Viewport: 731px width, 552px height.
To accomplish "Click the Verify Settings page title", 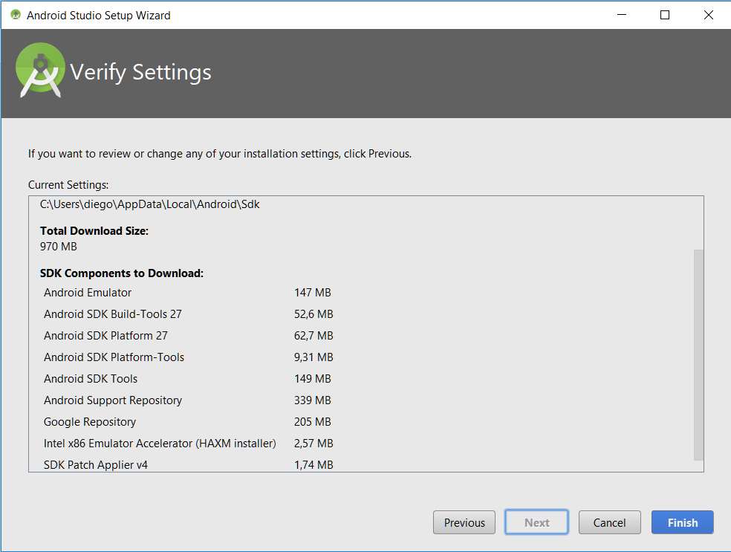I will point(141,72).
